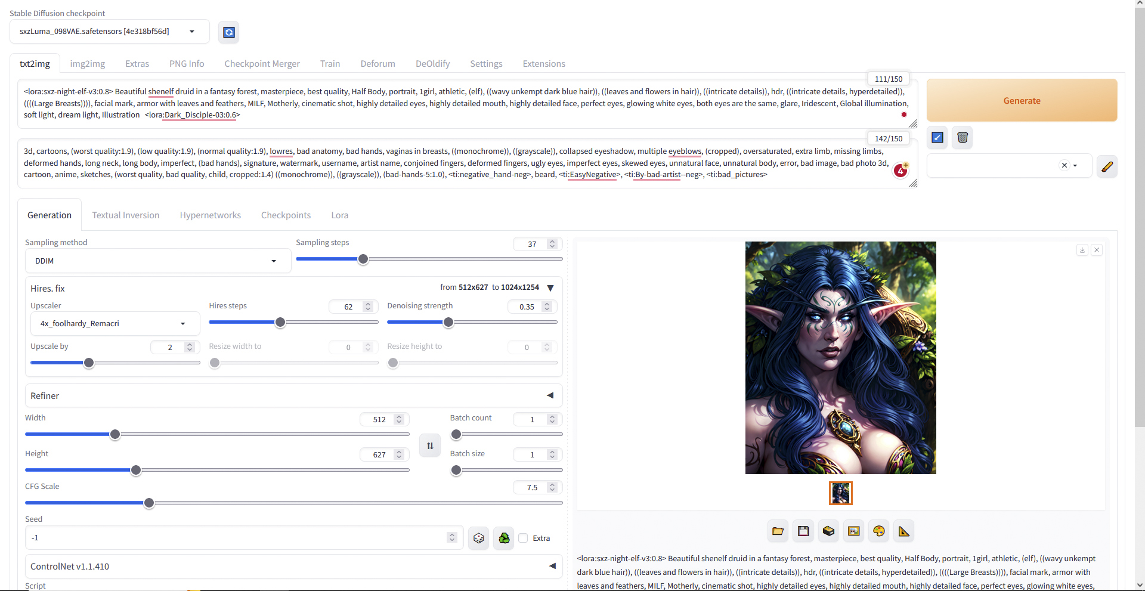Click the green recycle seed icon
1145x591 pixels.
point(504,538)
